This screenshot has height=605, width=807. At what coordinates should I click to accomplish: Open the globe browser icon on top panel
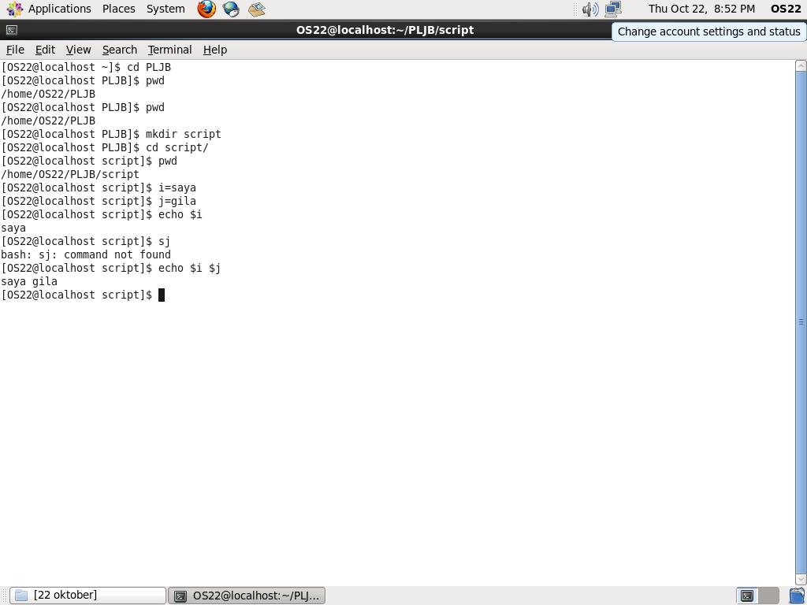[230, 9]
